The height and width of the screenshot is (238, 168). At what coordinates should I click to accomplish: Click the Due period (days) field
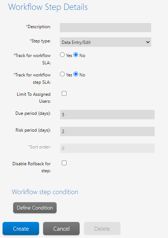coord(107,114)
